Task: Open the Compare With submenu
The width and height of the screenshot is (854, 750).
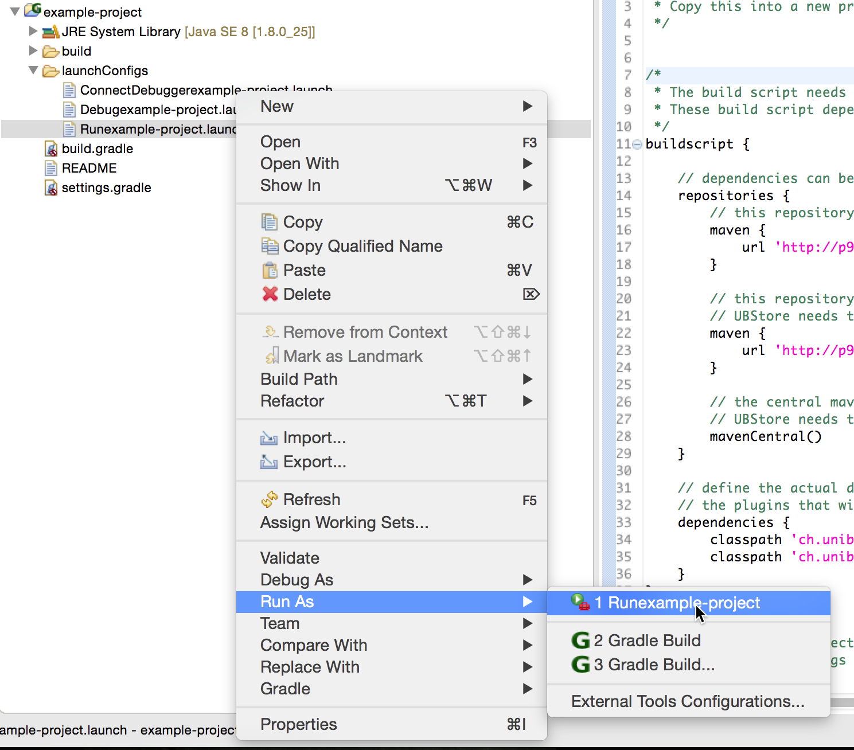Action: [392, 645]
